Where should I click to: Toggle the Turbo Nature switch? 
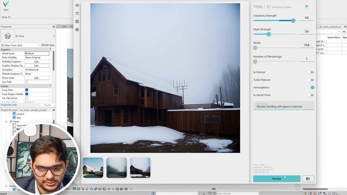[x=311, y=80]
